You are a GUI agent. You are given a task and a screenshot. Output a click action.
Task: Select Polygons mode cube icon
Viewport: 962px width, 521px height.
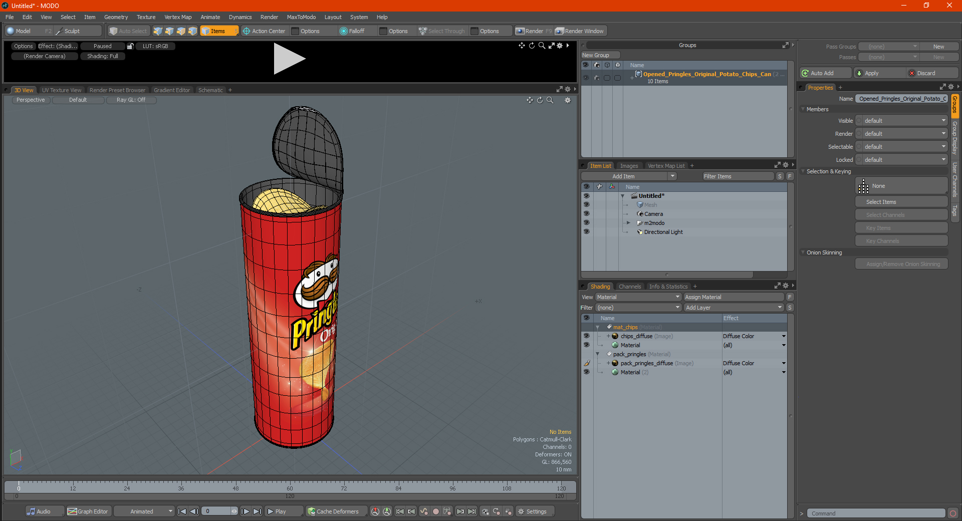pos(181,31)
